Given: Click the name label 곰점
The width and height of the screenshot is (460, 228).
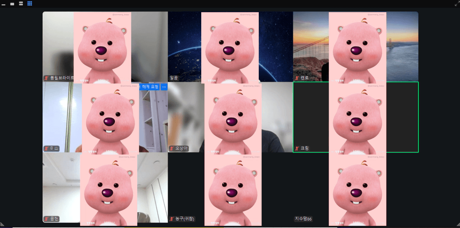Looking at the screenshot, I should 54,219.
